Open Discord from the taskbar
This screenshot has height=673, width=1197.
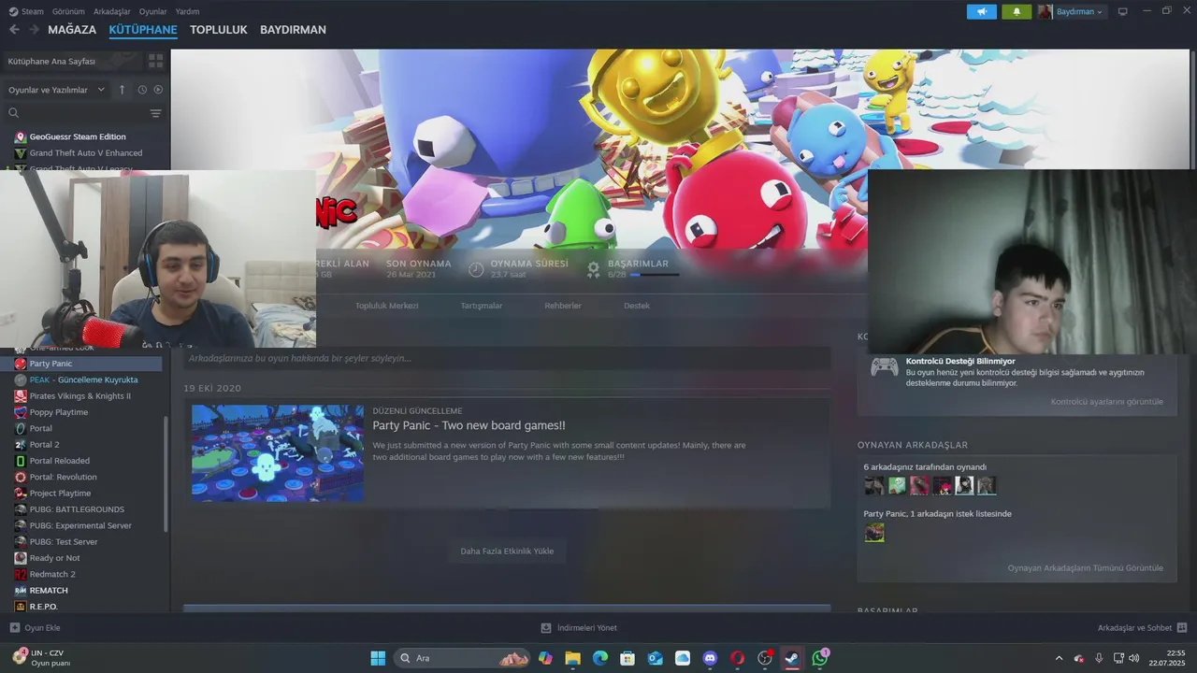pos(710,658)
